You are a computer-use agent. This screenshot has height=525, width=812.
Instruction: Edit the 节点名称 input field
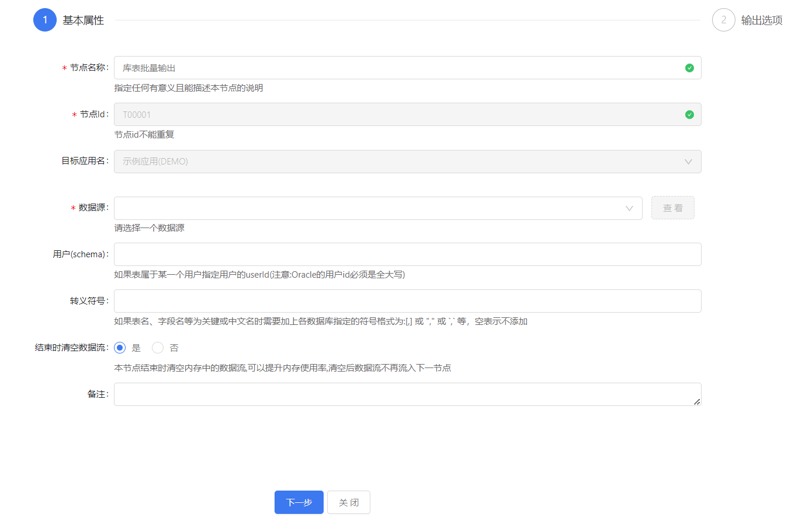397,68
